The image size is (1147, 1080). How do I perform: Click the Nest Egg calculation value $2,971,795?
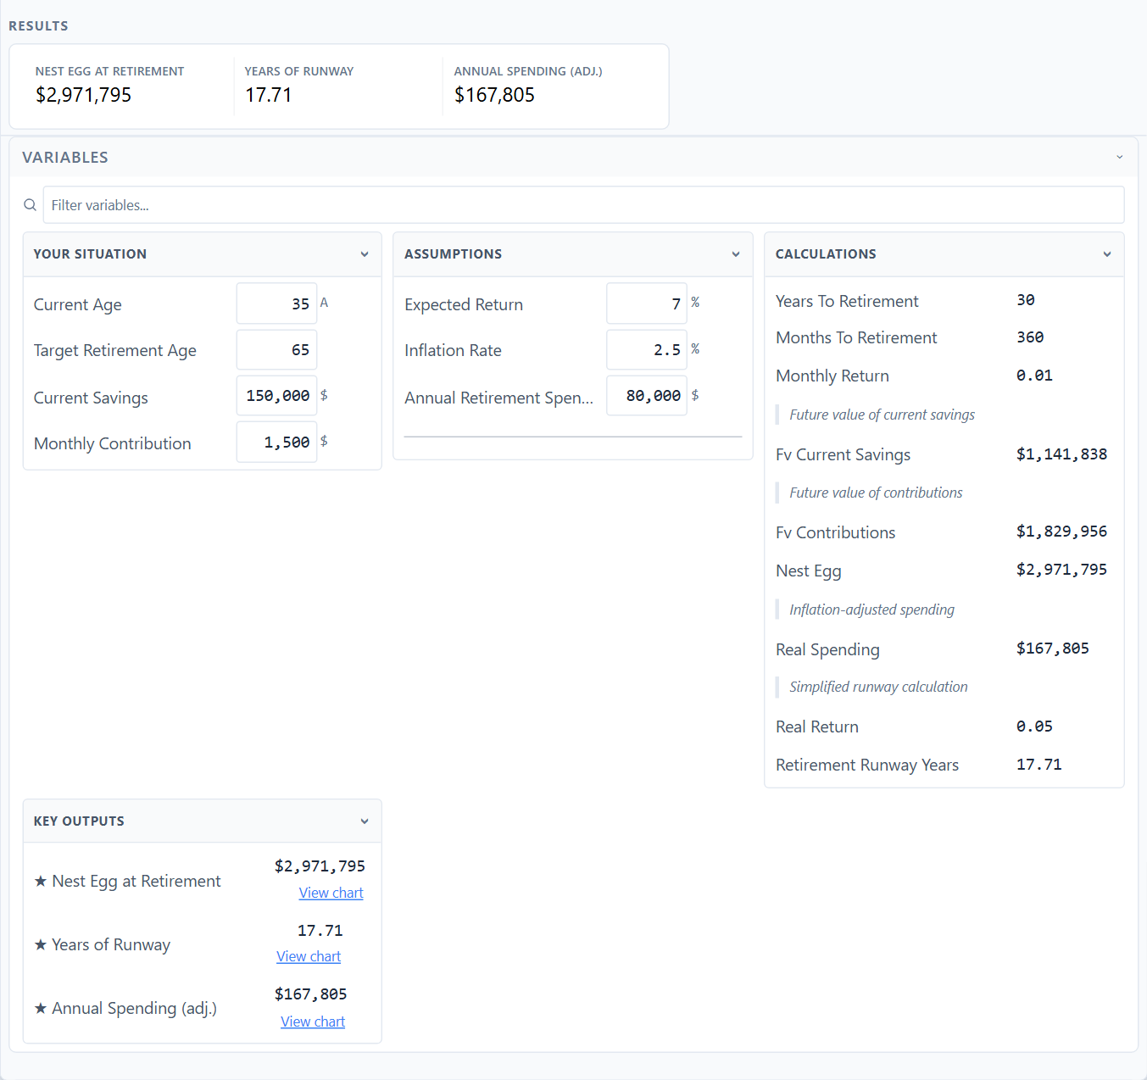pos(1061,570)
